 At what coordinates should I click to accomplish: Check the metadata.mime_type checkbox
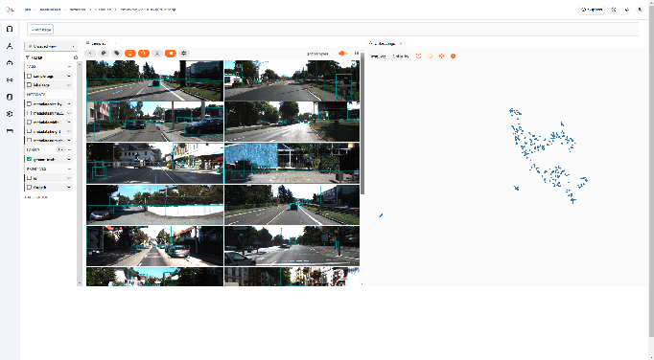(29, 113)
